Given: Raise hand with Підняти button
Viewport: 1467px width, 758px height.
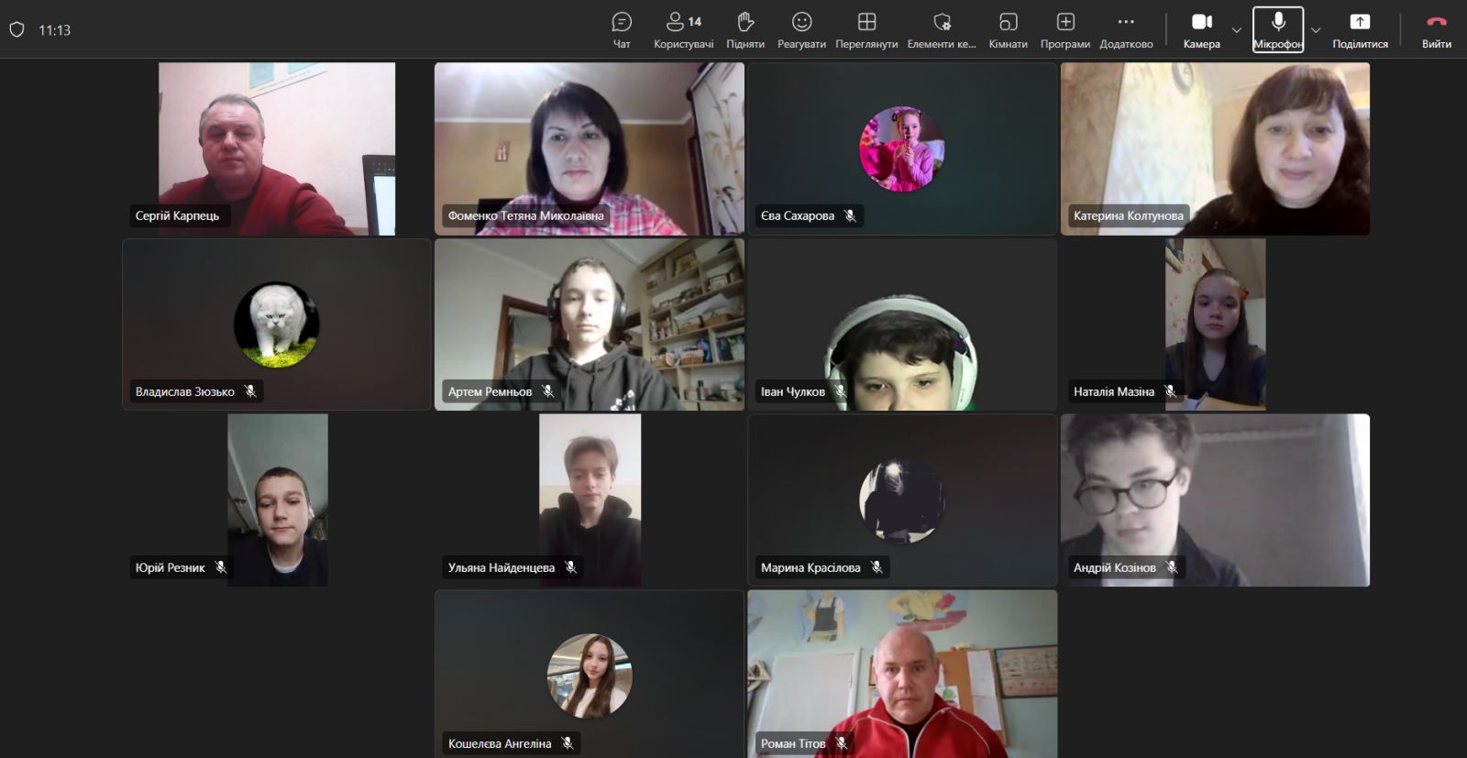Looking at the screenshot, I should pyautogui.click(x=745, y=29).
